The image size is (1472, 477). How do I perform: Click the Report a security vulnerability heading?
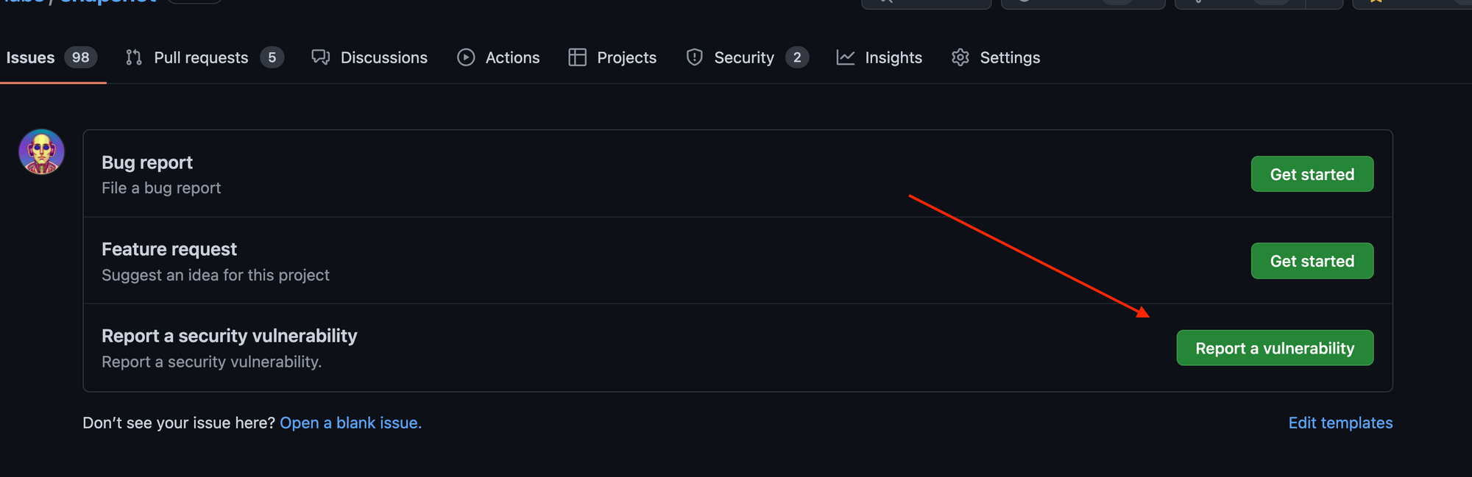click(230, 336)
